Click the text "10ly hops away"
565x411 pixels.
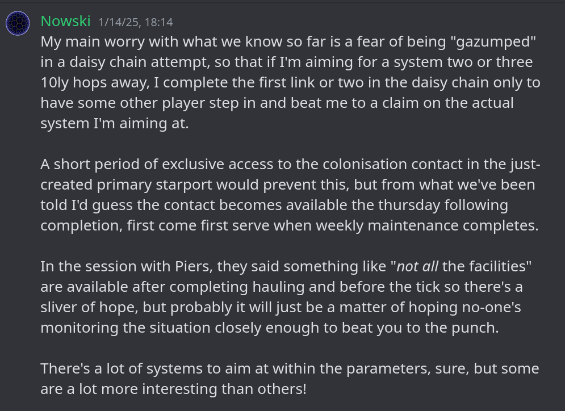94,83
